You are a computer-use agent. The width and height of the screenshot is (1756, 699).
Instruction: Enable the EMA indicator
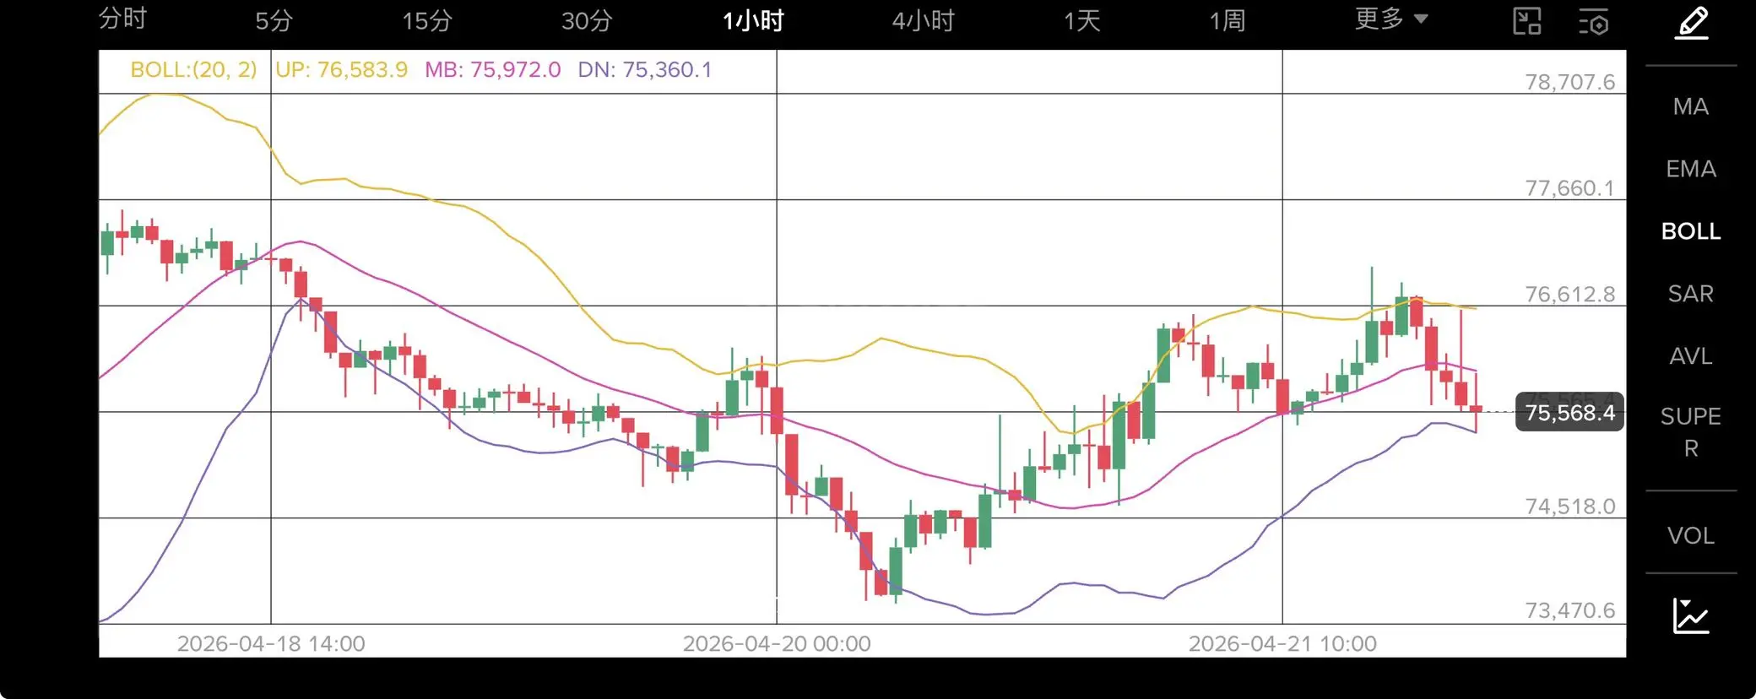click(1691, 169)
